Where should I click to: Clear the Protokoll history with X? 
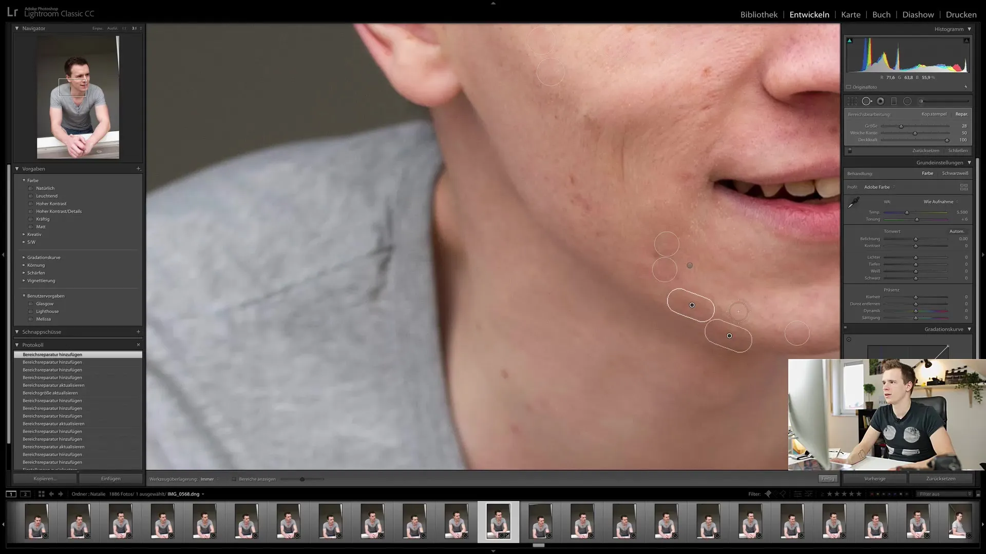138,345
